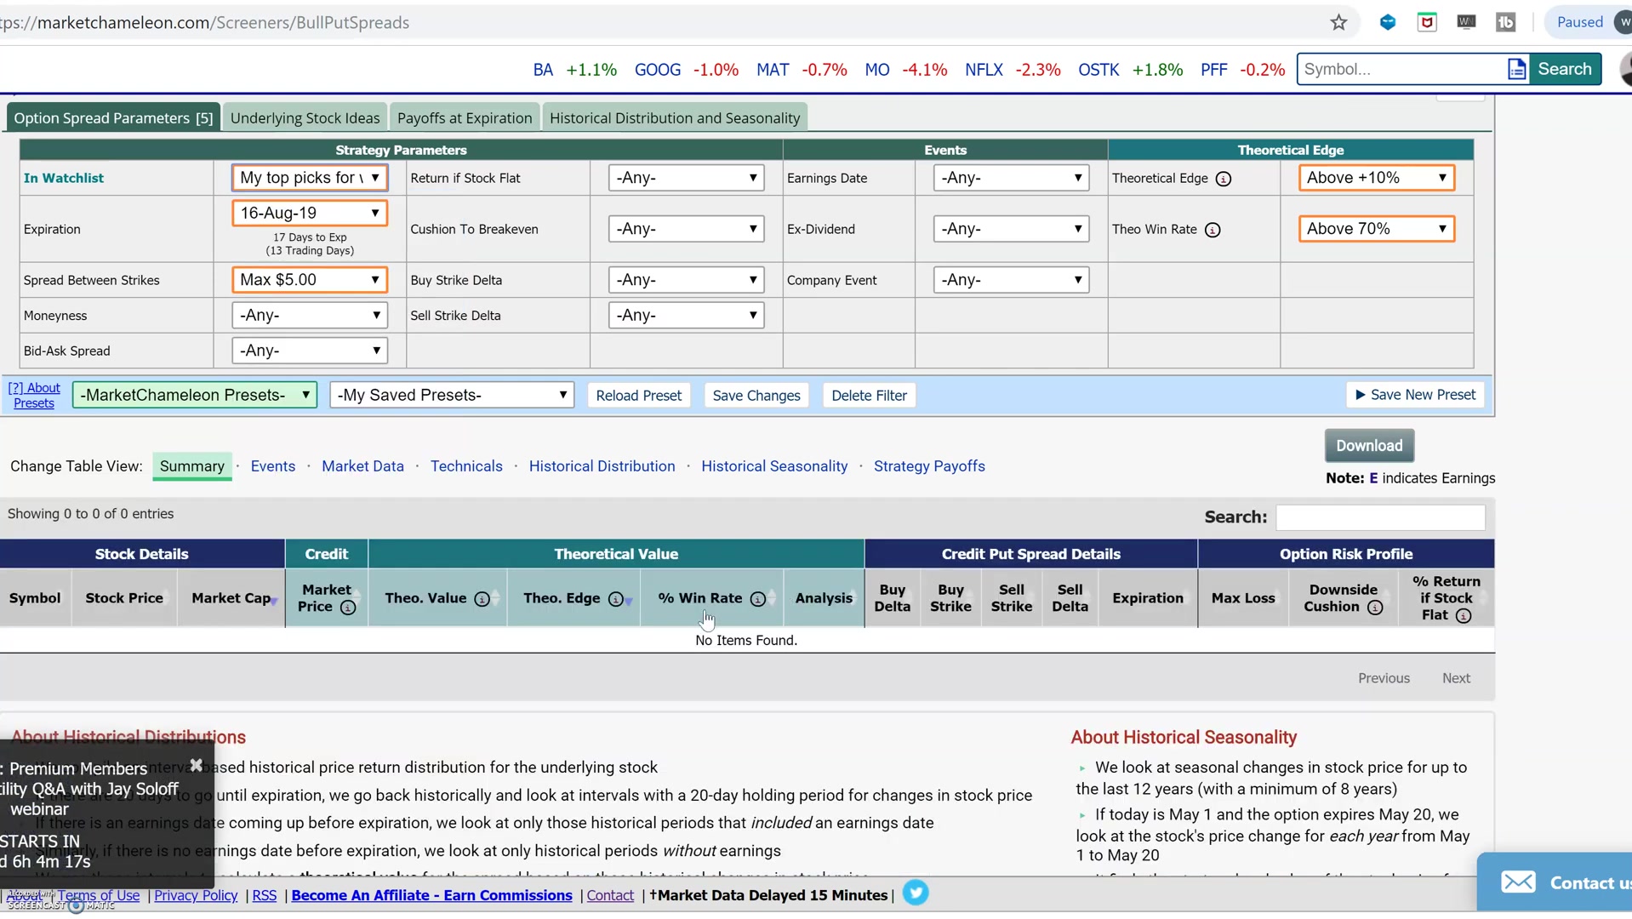Click info icon in Market Price column header
Screen dimensions: 1632x919
[347, 608]
